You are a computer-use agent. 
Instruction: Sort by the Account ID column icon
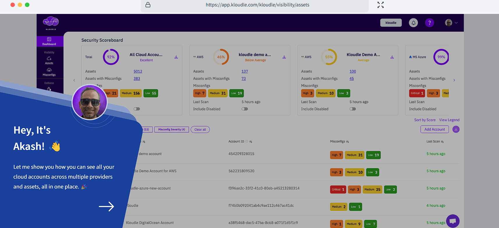[251, 142]
